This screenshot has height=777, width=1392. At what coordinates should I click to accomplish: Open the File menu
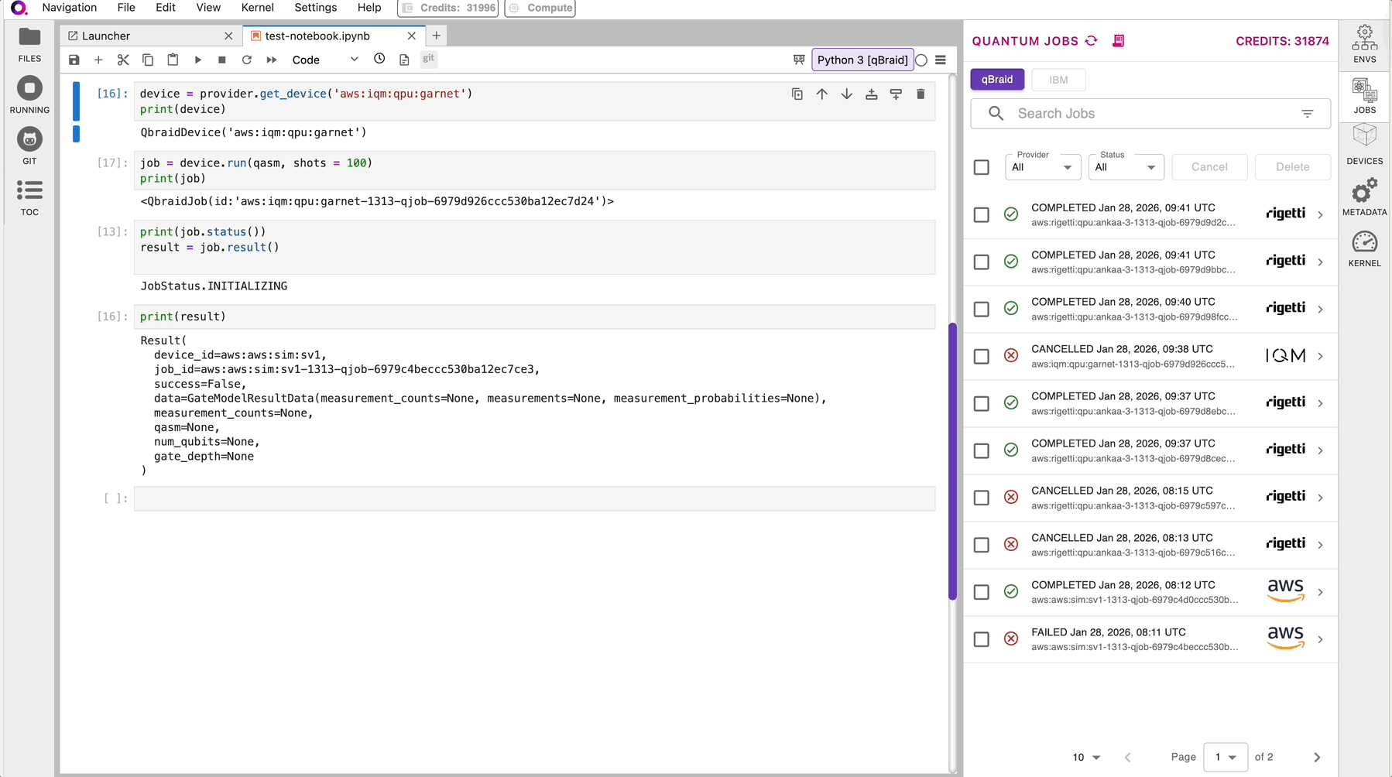(126, 8)
